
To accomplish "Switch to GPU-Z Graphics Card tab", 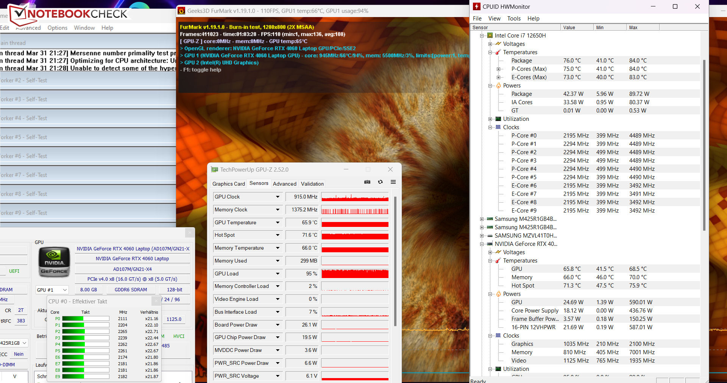I will click(229, 184).
